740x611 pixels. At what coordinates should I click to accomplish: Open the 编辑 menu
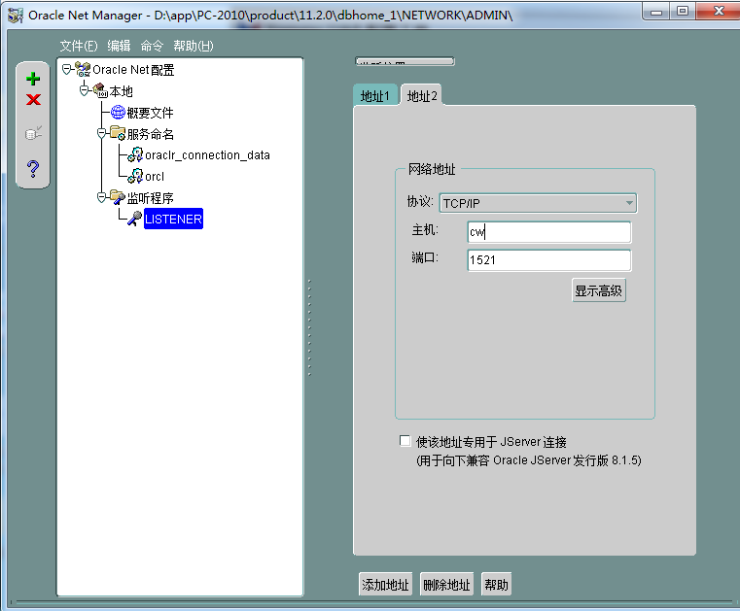coord(119,46)
